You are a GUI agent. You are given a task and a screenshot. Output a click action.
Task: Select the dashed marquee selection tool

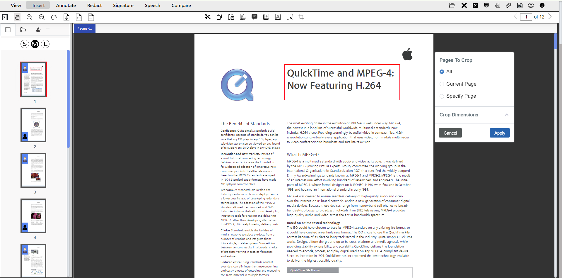click(x=290, y=17)
